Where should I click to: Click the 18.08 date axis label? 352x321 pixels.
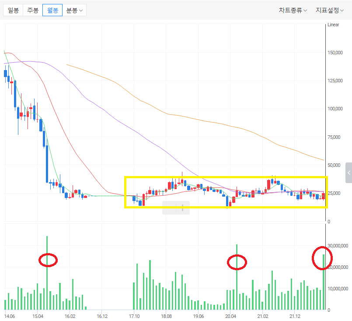(166, 316)
